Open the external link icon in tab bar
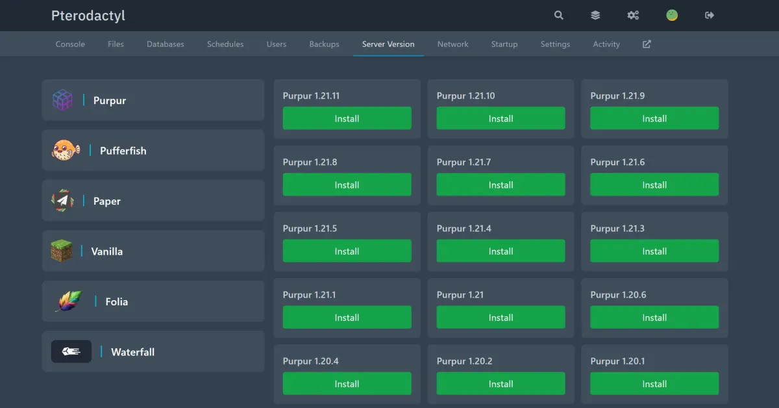This screenshot has width=779, height=408. coord(647,44)
